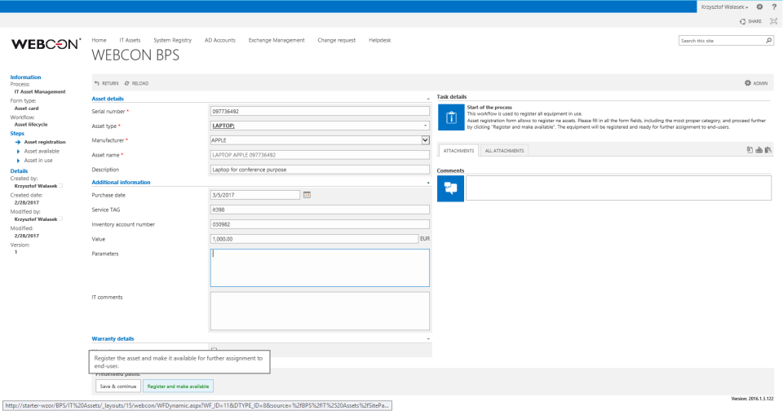The height and width of the screenshot is (411, 783).
Task: Toggle focus on content fullscreen icon
Action: (x=773, y=21)
